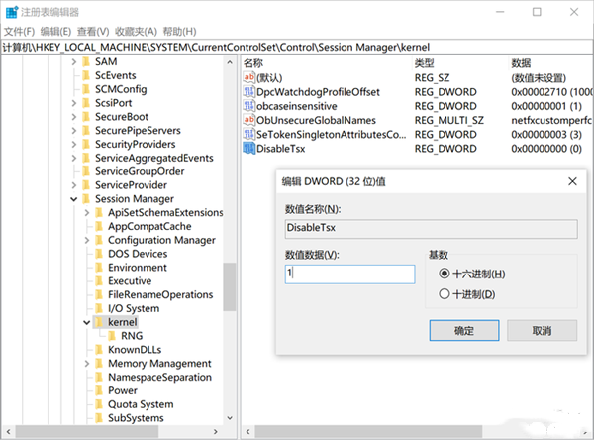
Task: Expand the ApiSetSchemaExtensions node
Action: tap(87, 213)
